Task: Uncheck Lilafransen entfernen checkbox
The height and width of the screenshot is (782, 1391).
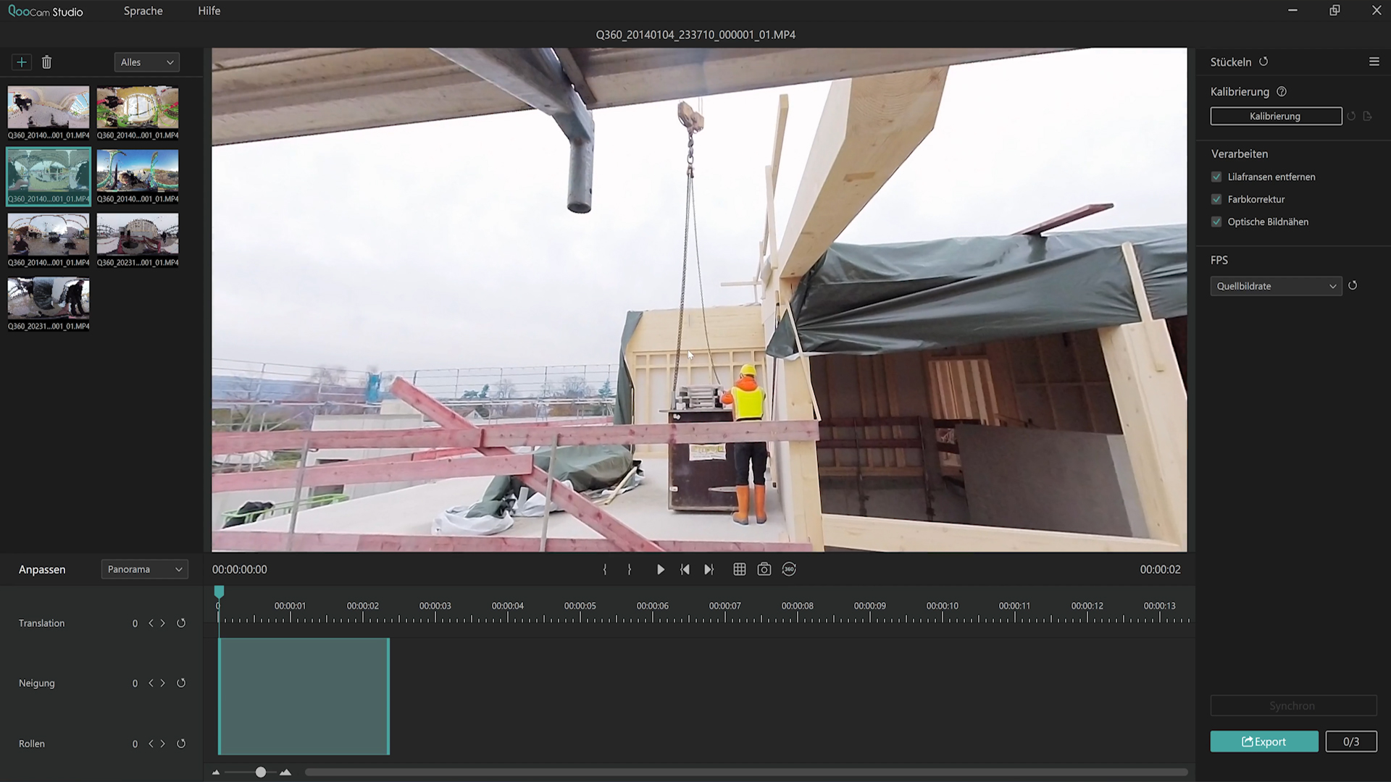Action: [1216, 177]
